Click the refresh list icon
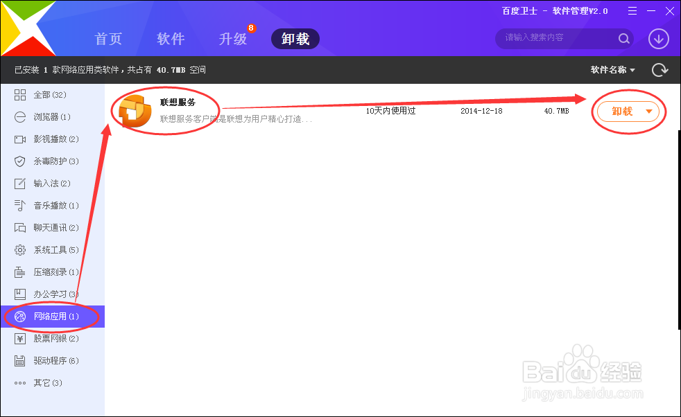Viewport: 681px width, 417px height. [660, 70]
